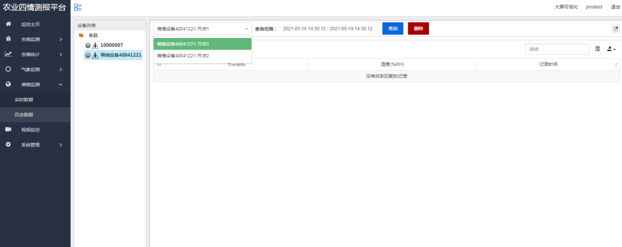Click the 搜索 search box

pos(557,49)
